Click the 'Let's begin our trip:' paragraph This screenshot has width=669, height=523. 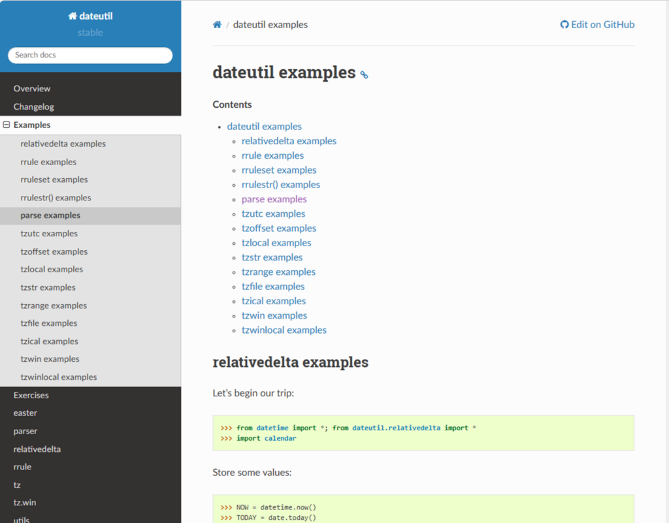pyautogui.click(x=253, y=393)
